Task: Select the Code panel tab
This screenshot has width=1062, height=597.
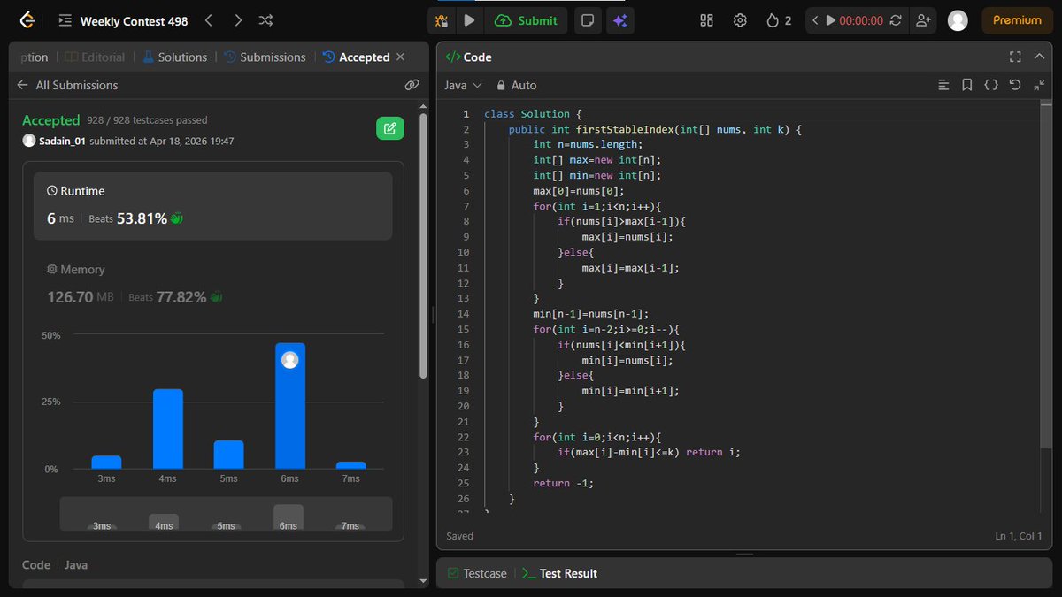Action: coord(468,57)
